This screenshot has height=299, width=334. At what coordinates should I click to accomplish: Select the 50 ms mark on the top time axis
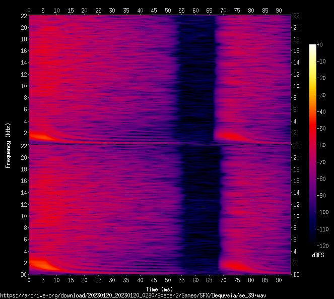tap(167, 10)
